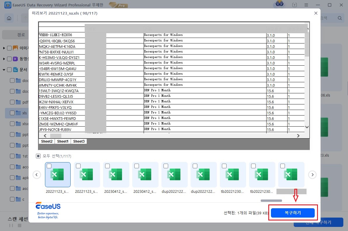Click the Home icon in main window
The height and width of the screenshot is (231, 348).
(x=9, y=18)
